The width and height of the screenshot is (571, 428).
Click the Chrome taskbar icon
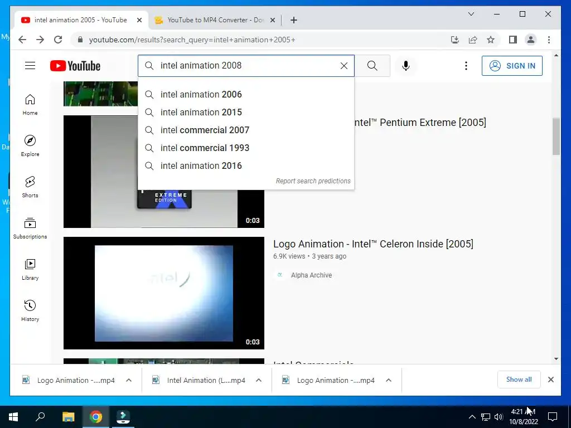point(96,417)
